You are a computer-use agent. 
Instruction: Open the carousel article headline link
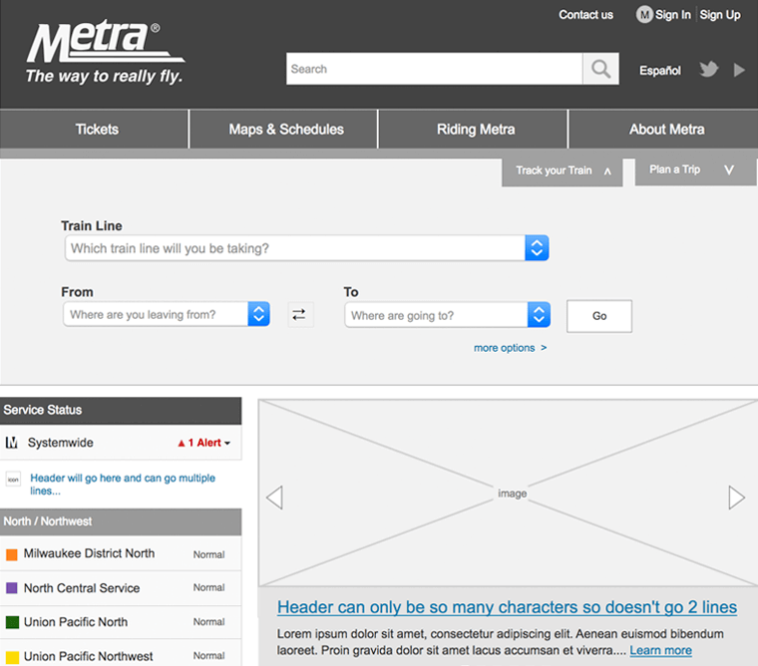pos(507,607)
